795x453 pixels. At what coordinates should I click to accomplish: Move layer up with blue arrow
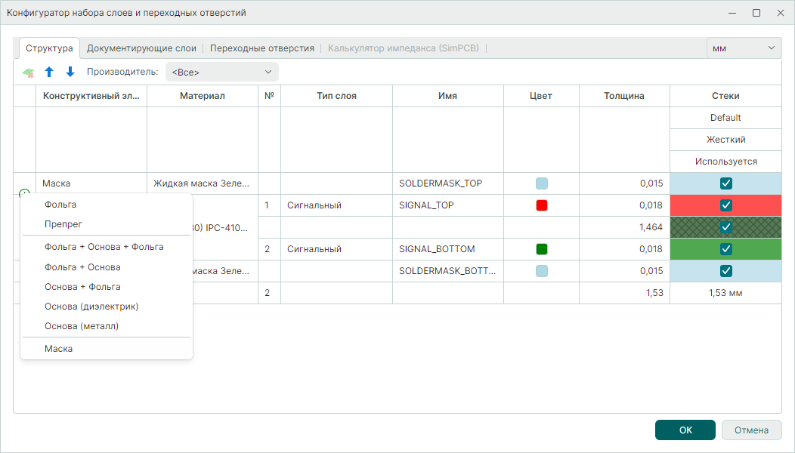(49, 72)
